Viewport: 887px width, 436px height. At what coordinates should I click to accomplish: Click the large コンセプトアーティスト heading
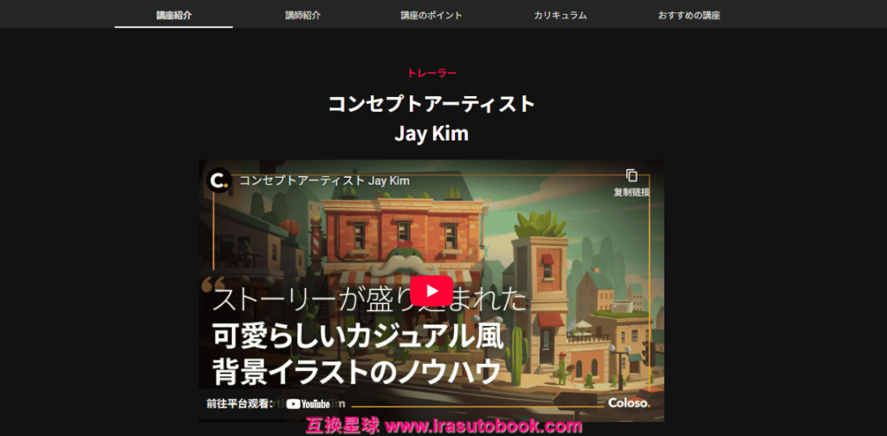click(x=431, y=104)
